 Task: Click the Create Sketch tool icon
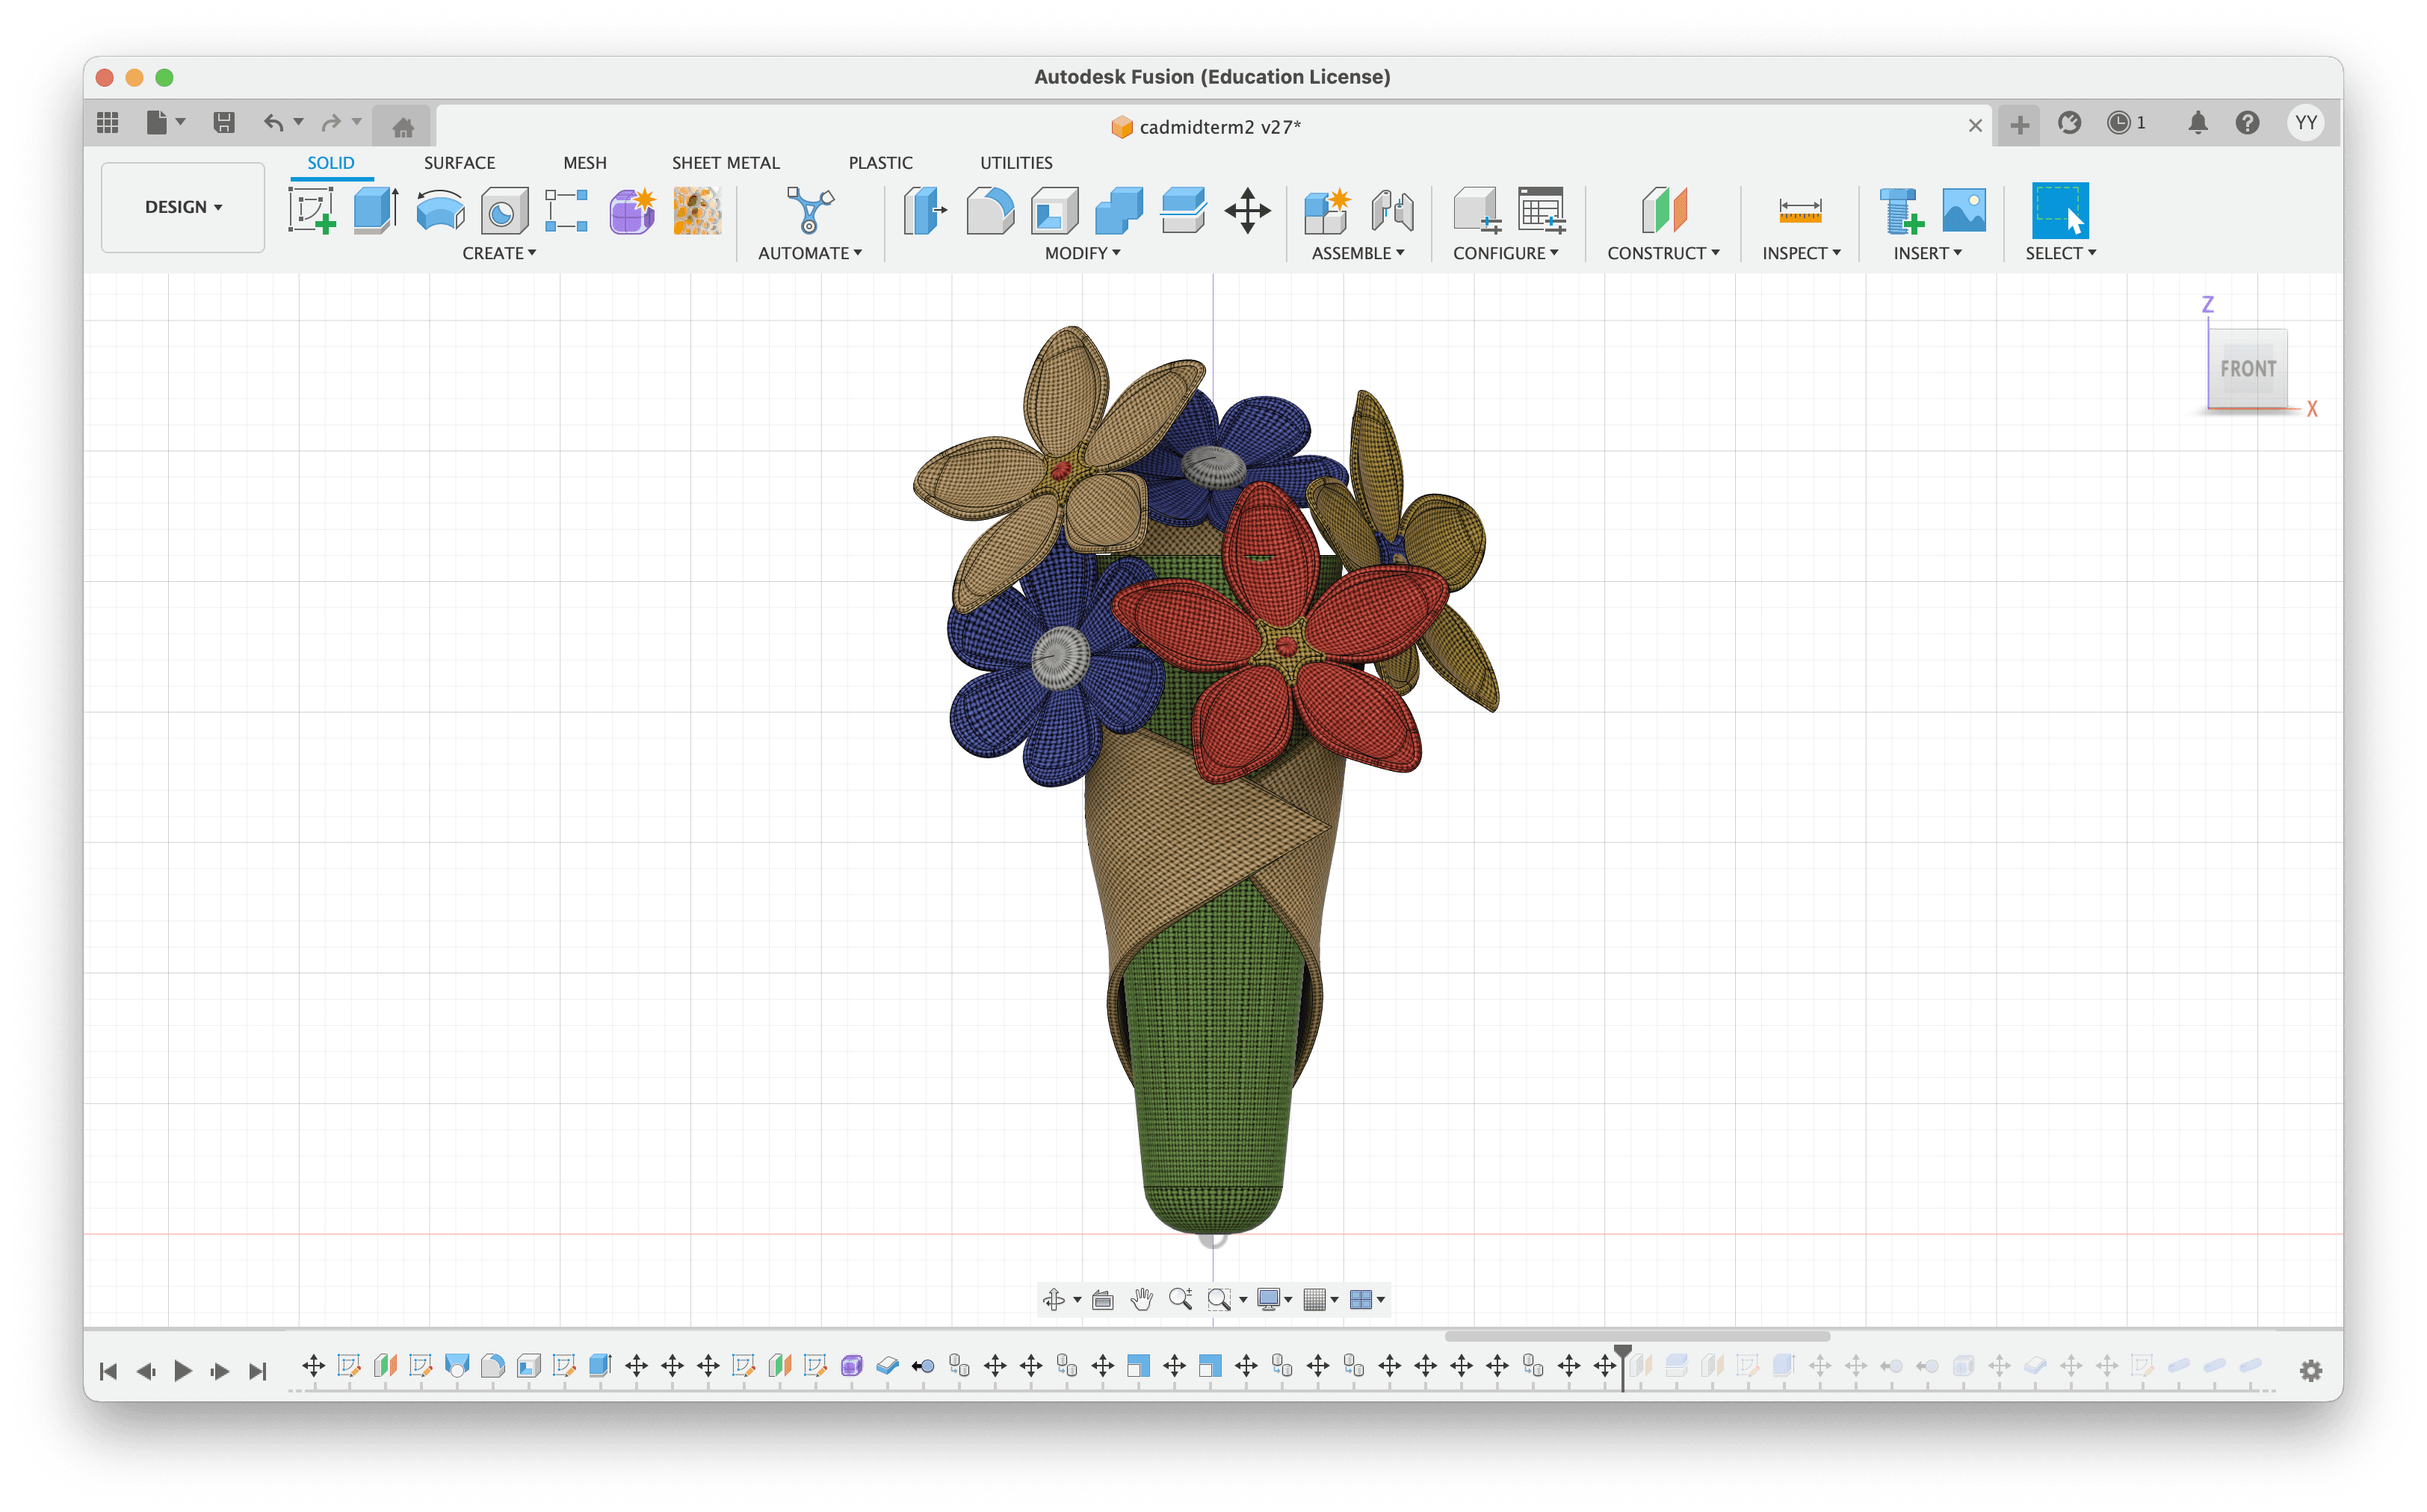tap(311, 211)
